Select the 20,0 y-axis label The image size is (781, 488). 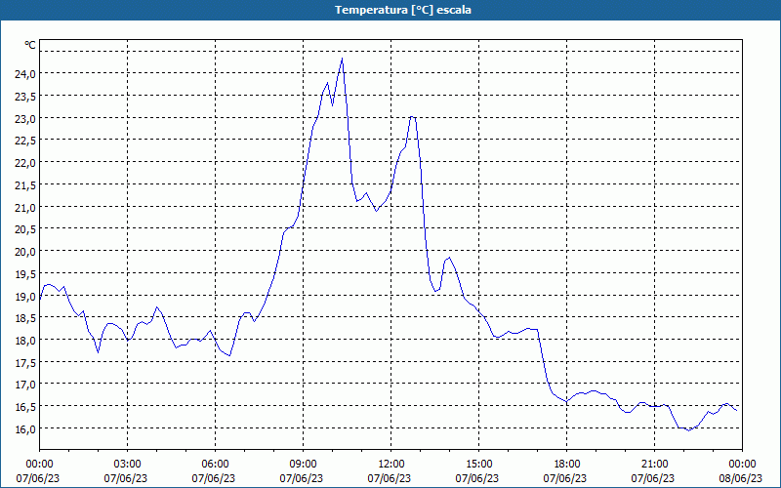pos(25,252)
